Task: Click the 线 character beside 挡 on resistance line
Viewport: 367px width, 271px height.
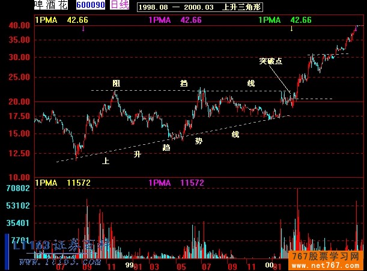Action: tap(251, 83)
